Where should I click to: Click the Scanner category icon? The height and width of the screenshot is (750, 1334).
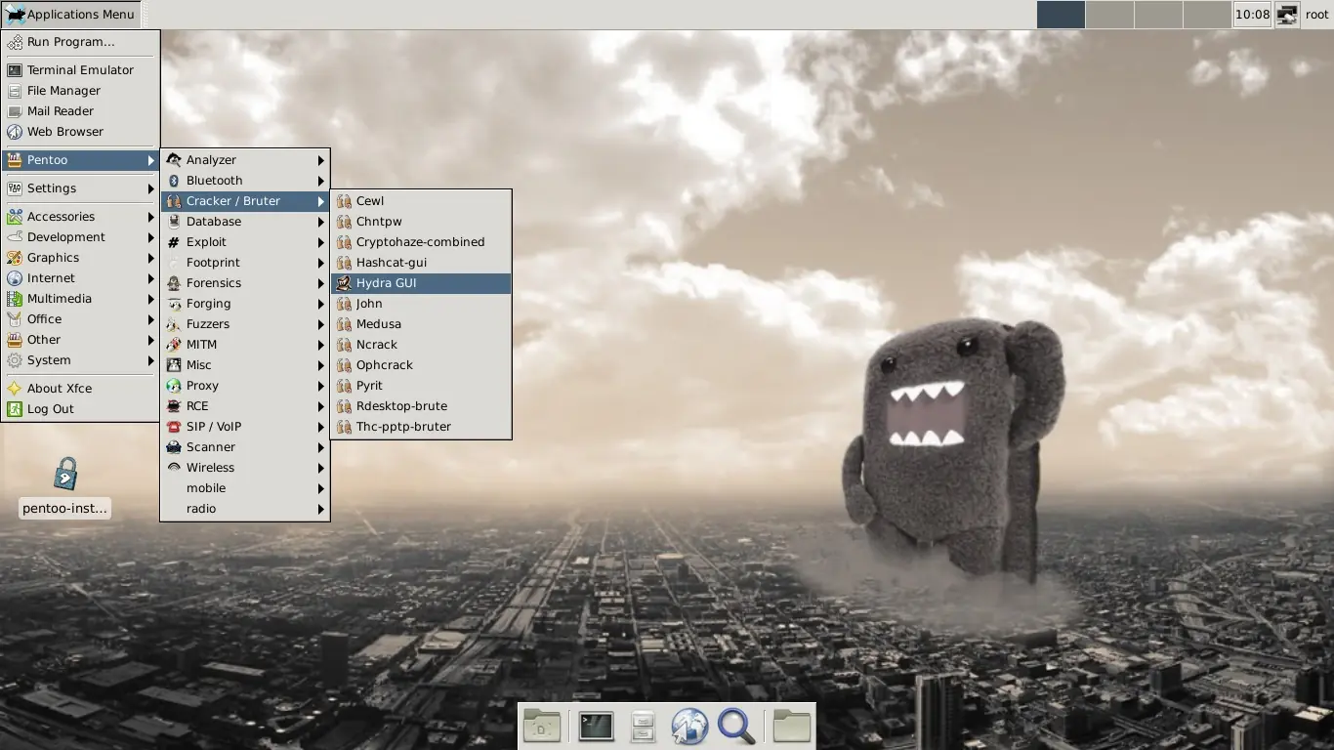click(174, 447)
